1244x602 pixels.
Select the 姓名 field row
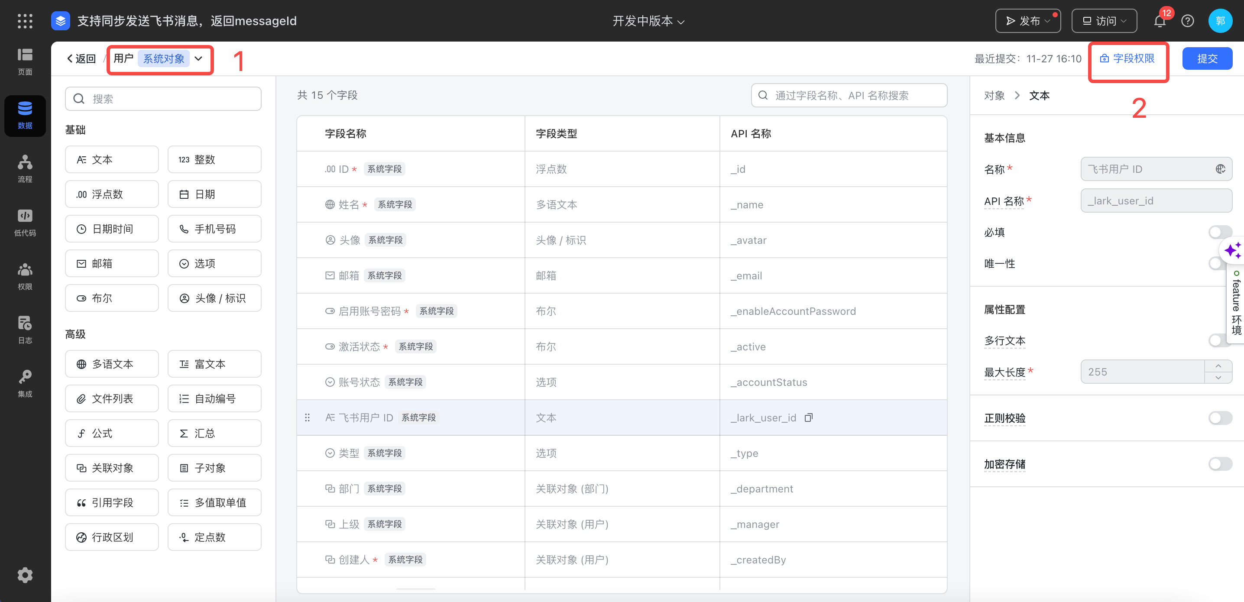(622, 204)
